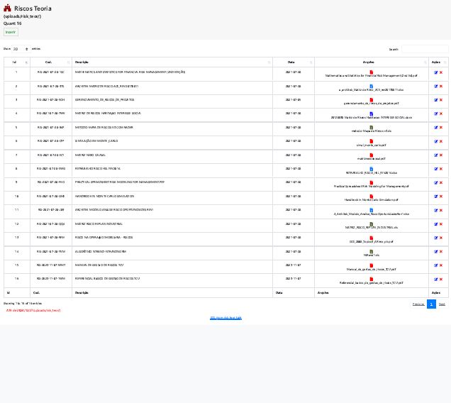This screenshot has height=403, width=451.
Task: Select page 1 in the pagination
Action: pyautogui.click(x=431, y=304)
